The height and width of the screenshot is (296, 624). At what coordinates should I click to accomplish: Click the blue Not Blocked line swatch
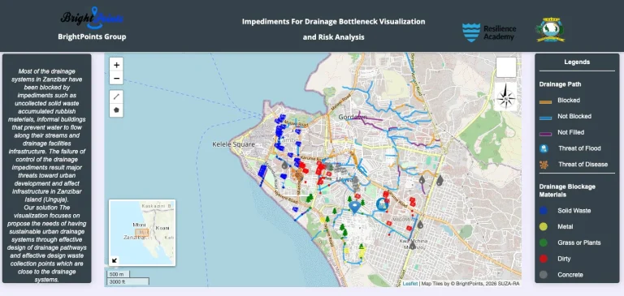[x=545, y=118]
